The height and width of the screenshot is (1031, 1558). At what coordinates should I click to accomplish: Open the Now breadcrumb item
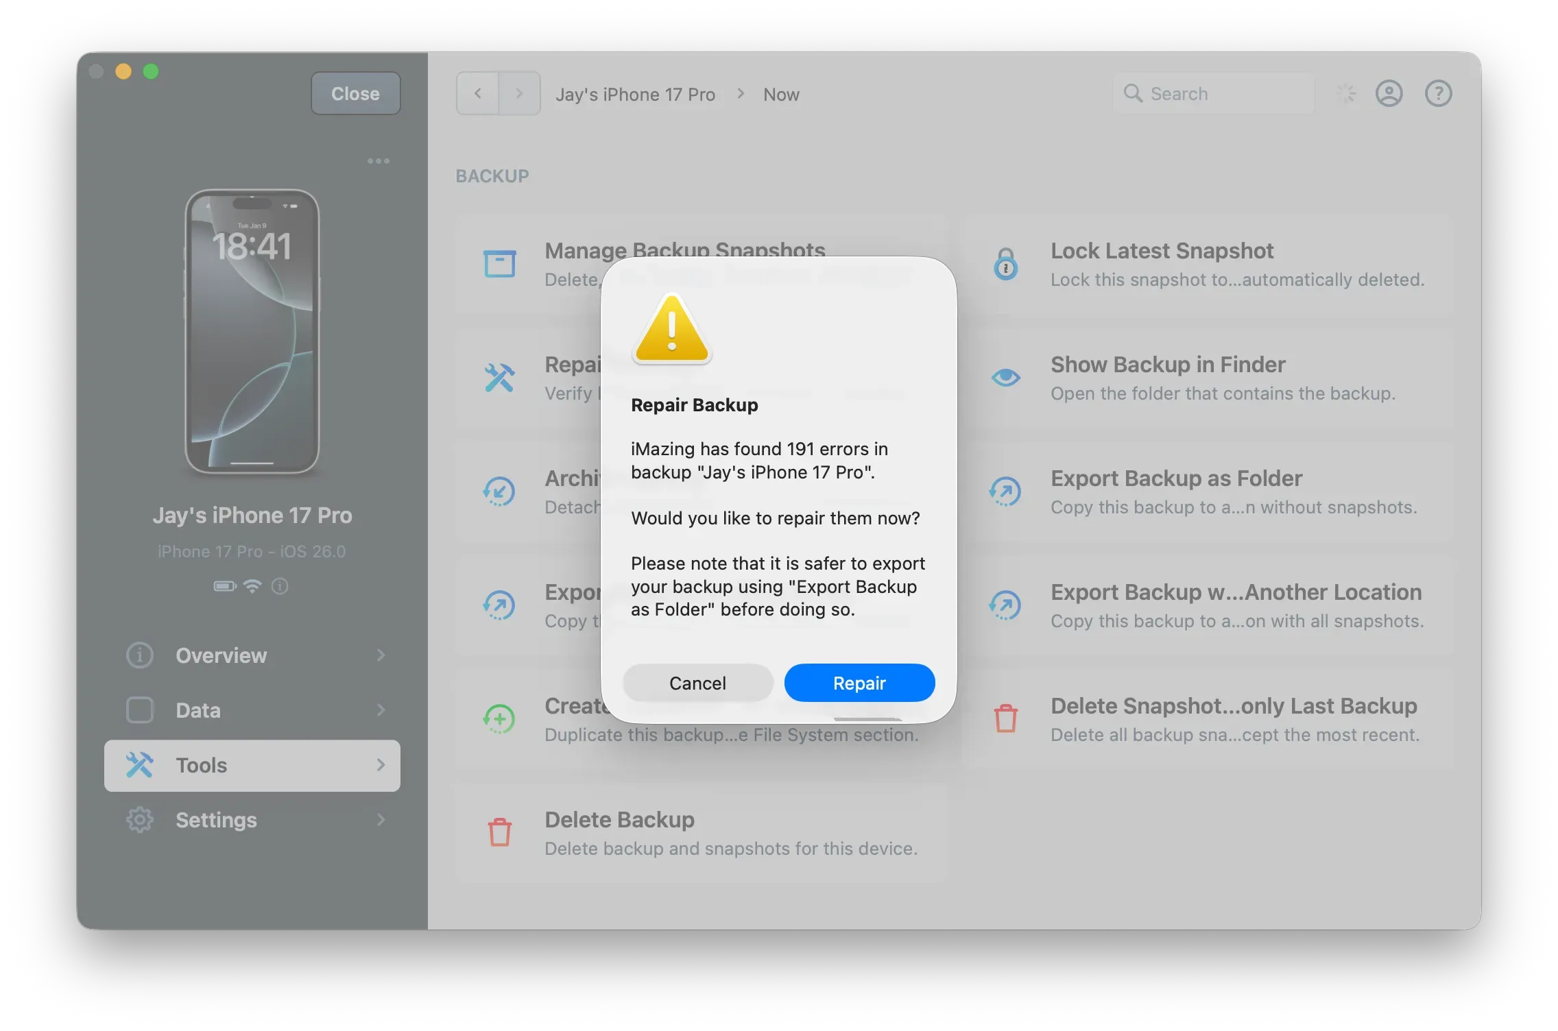pyautogui.click(x=780, y=94)
